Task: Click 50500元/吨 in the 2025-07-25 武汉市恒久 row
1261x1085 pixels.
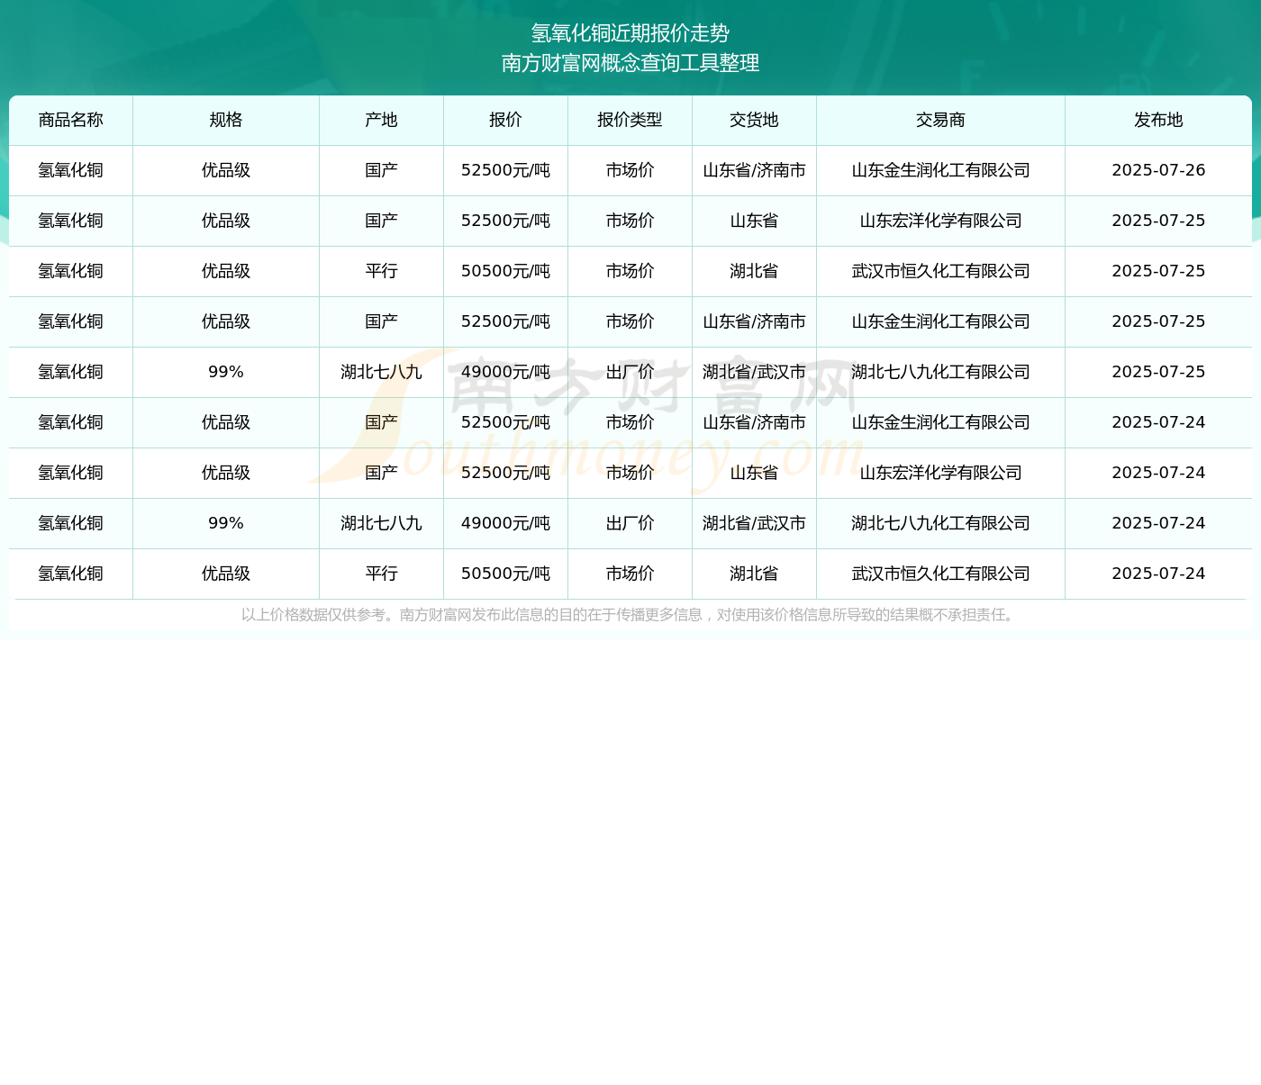Action: coord(506,271)
